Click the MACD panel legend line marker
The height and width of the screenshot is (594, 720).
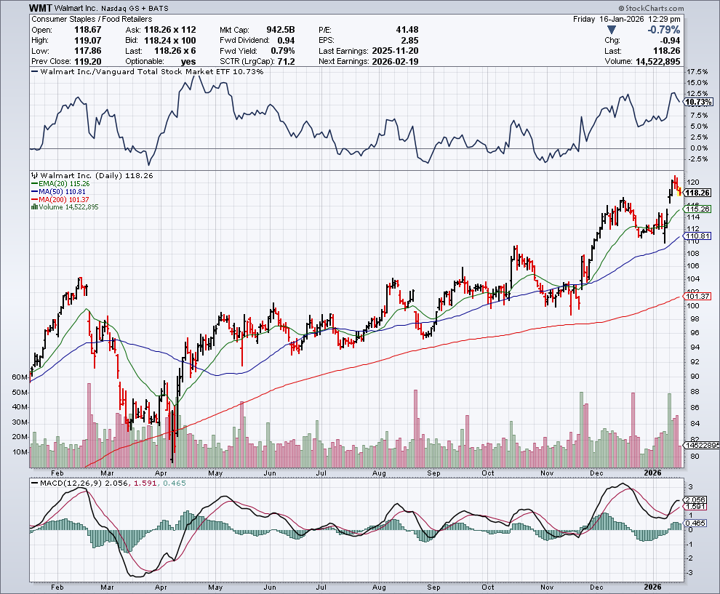click(x=33, y=483)
